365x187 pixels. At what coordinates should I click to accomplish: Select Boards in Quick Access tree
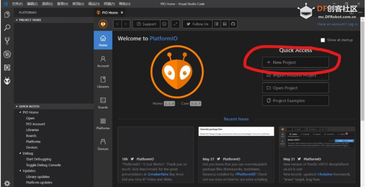tap(31, 136)
